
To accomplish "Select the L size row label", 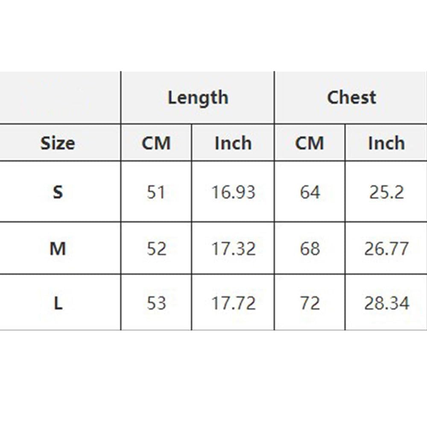I will coord(58,303).
